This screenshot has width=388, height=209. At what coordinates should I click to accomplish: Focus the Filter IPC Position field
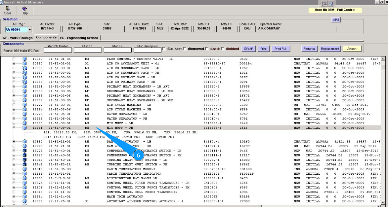58,50
